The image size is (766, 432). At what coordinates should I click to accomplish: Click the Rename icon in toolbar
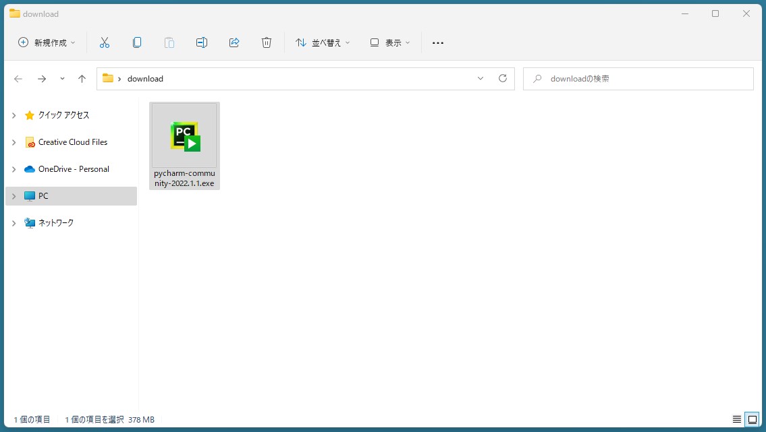202,43
